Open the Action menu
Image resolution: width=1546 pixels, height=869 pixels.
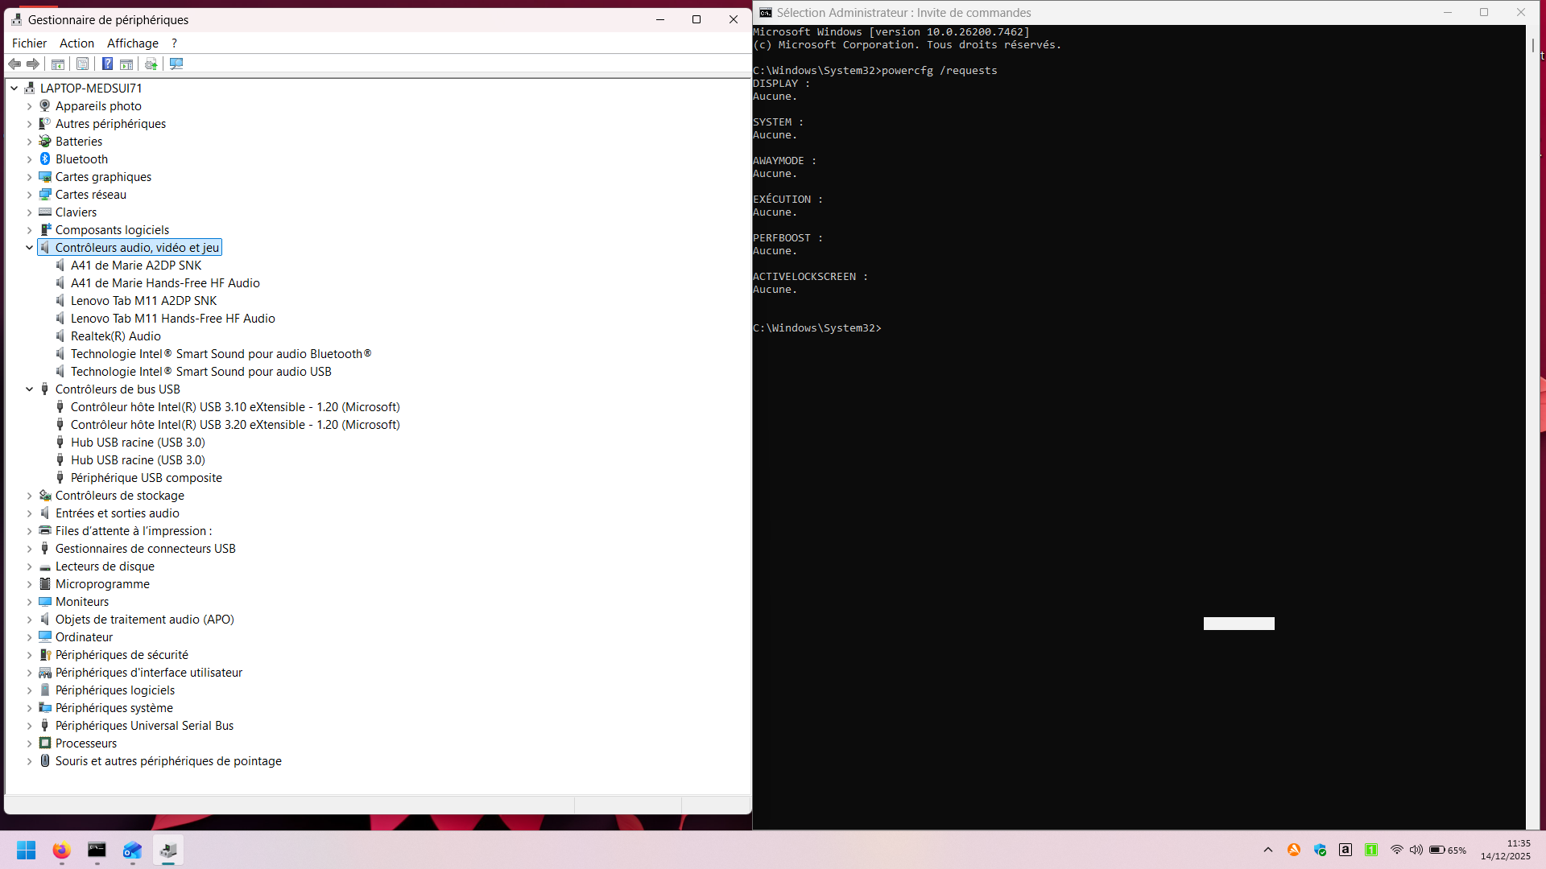[x=76, y=43]
